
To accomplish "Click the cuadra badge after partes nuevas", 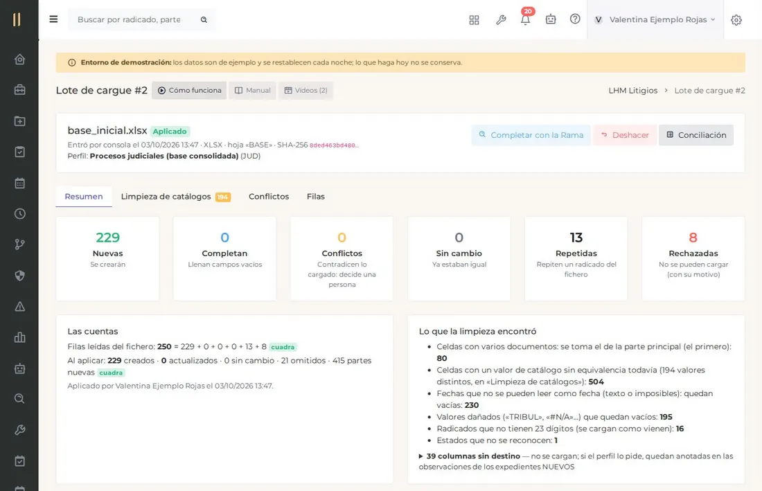I will coord(111,373).
